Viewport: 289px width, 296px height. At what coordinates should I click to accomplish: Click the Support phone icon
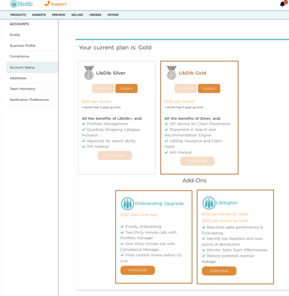click(47, 4)
